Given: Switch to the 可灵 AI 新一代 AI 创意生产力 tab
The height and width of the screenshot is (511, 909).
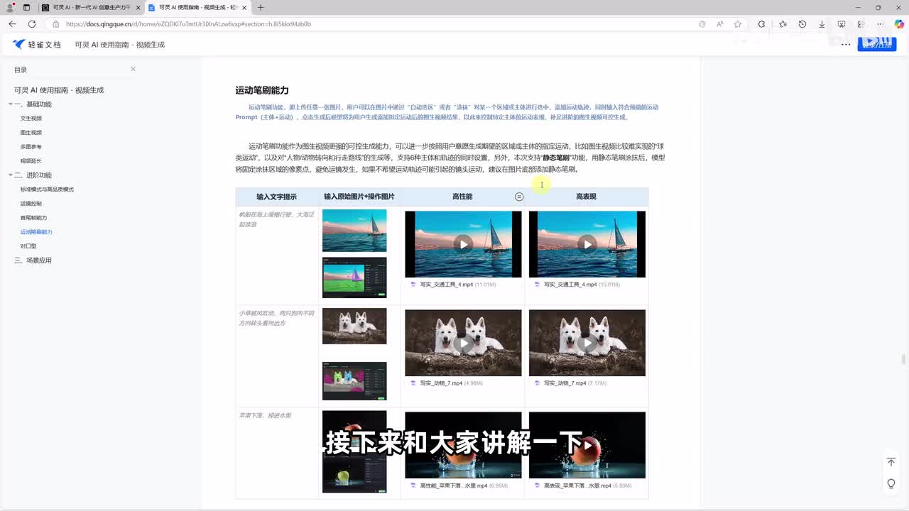Looking at the screenshot, I should point(90,7).
